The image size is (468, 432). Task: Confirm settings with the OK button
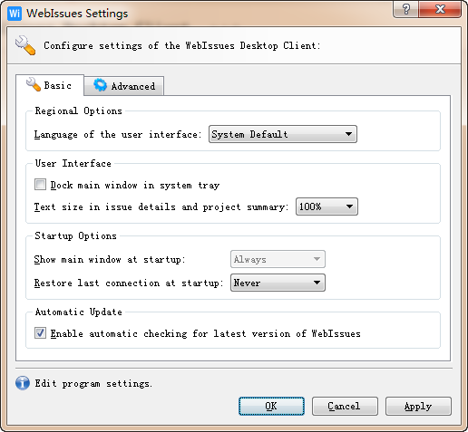click(x=271, y=406)
